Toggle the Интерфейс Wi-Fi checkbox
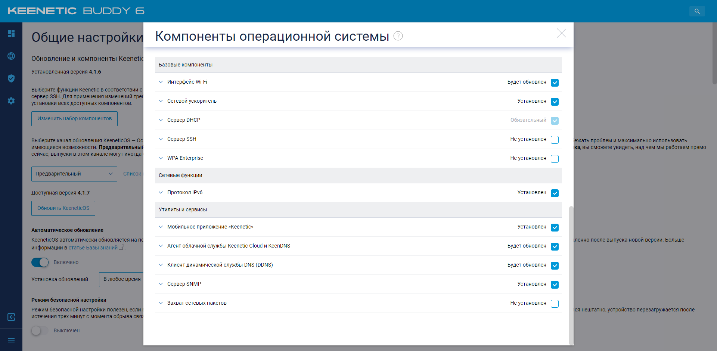Viewport: 717px width, 351px height. (x=555, y=83)
